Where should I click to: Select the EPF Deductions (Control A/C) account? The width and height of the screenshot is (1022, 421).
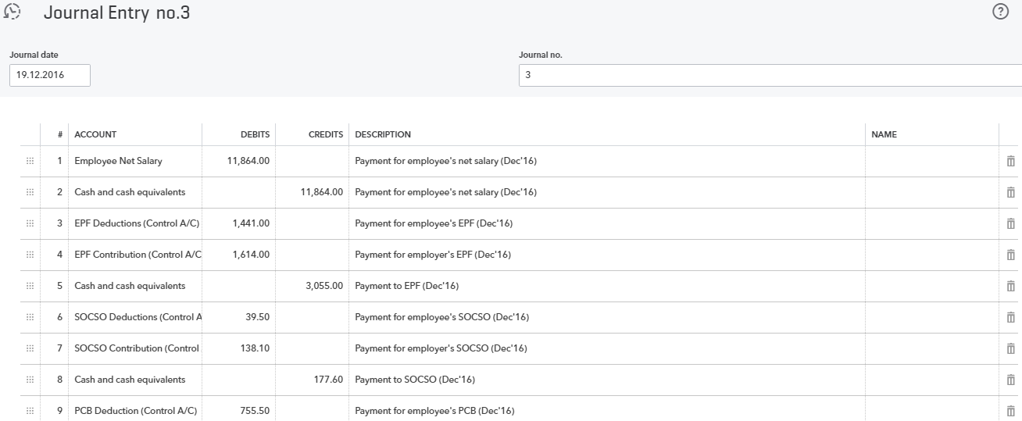135,223
